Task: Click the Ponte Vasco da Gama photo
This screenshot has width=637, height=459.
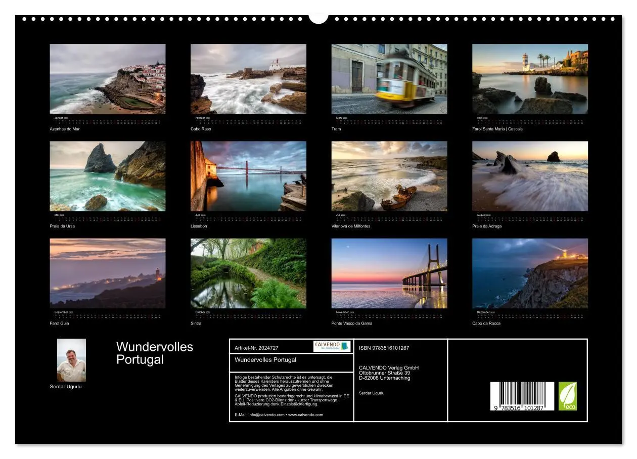Action: point(389,273)
